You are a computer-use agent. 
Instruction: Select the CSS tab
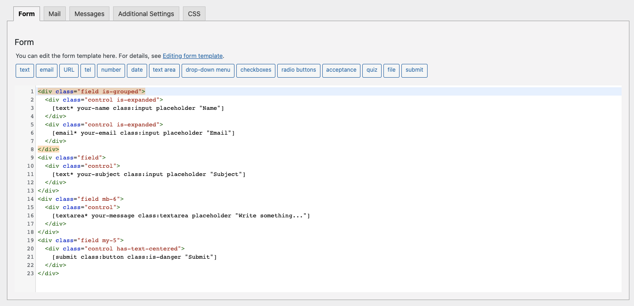(x=194, y=14)
